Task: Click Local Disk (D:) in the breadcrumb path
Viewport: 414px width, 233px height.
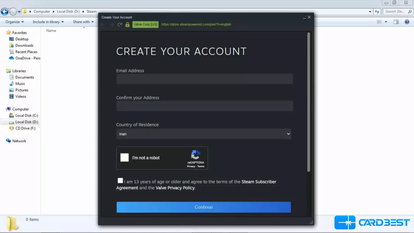Action: [x=68, y=11]
